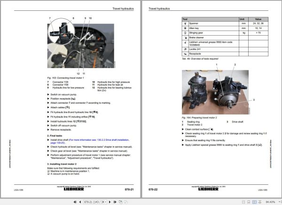
Task: Click 'Switch on vacuum pump' step
Action: tap(63, 94)
